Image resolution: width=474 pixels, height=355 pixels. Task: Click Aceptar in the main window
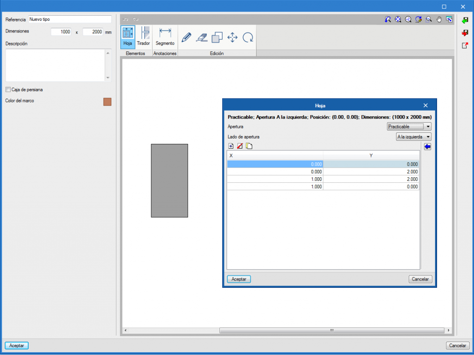click(x=17, y=345)
